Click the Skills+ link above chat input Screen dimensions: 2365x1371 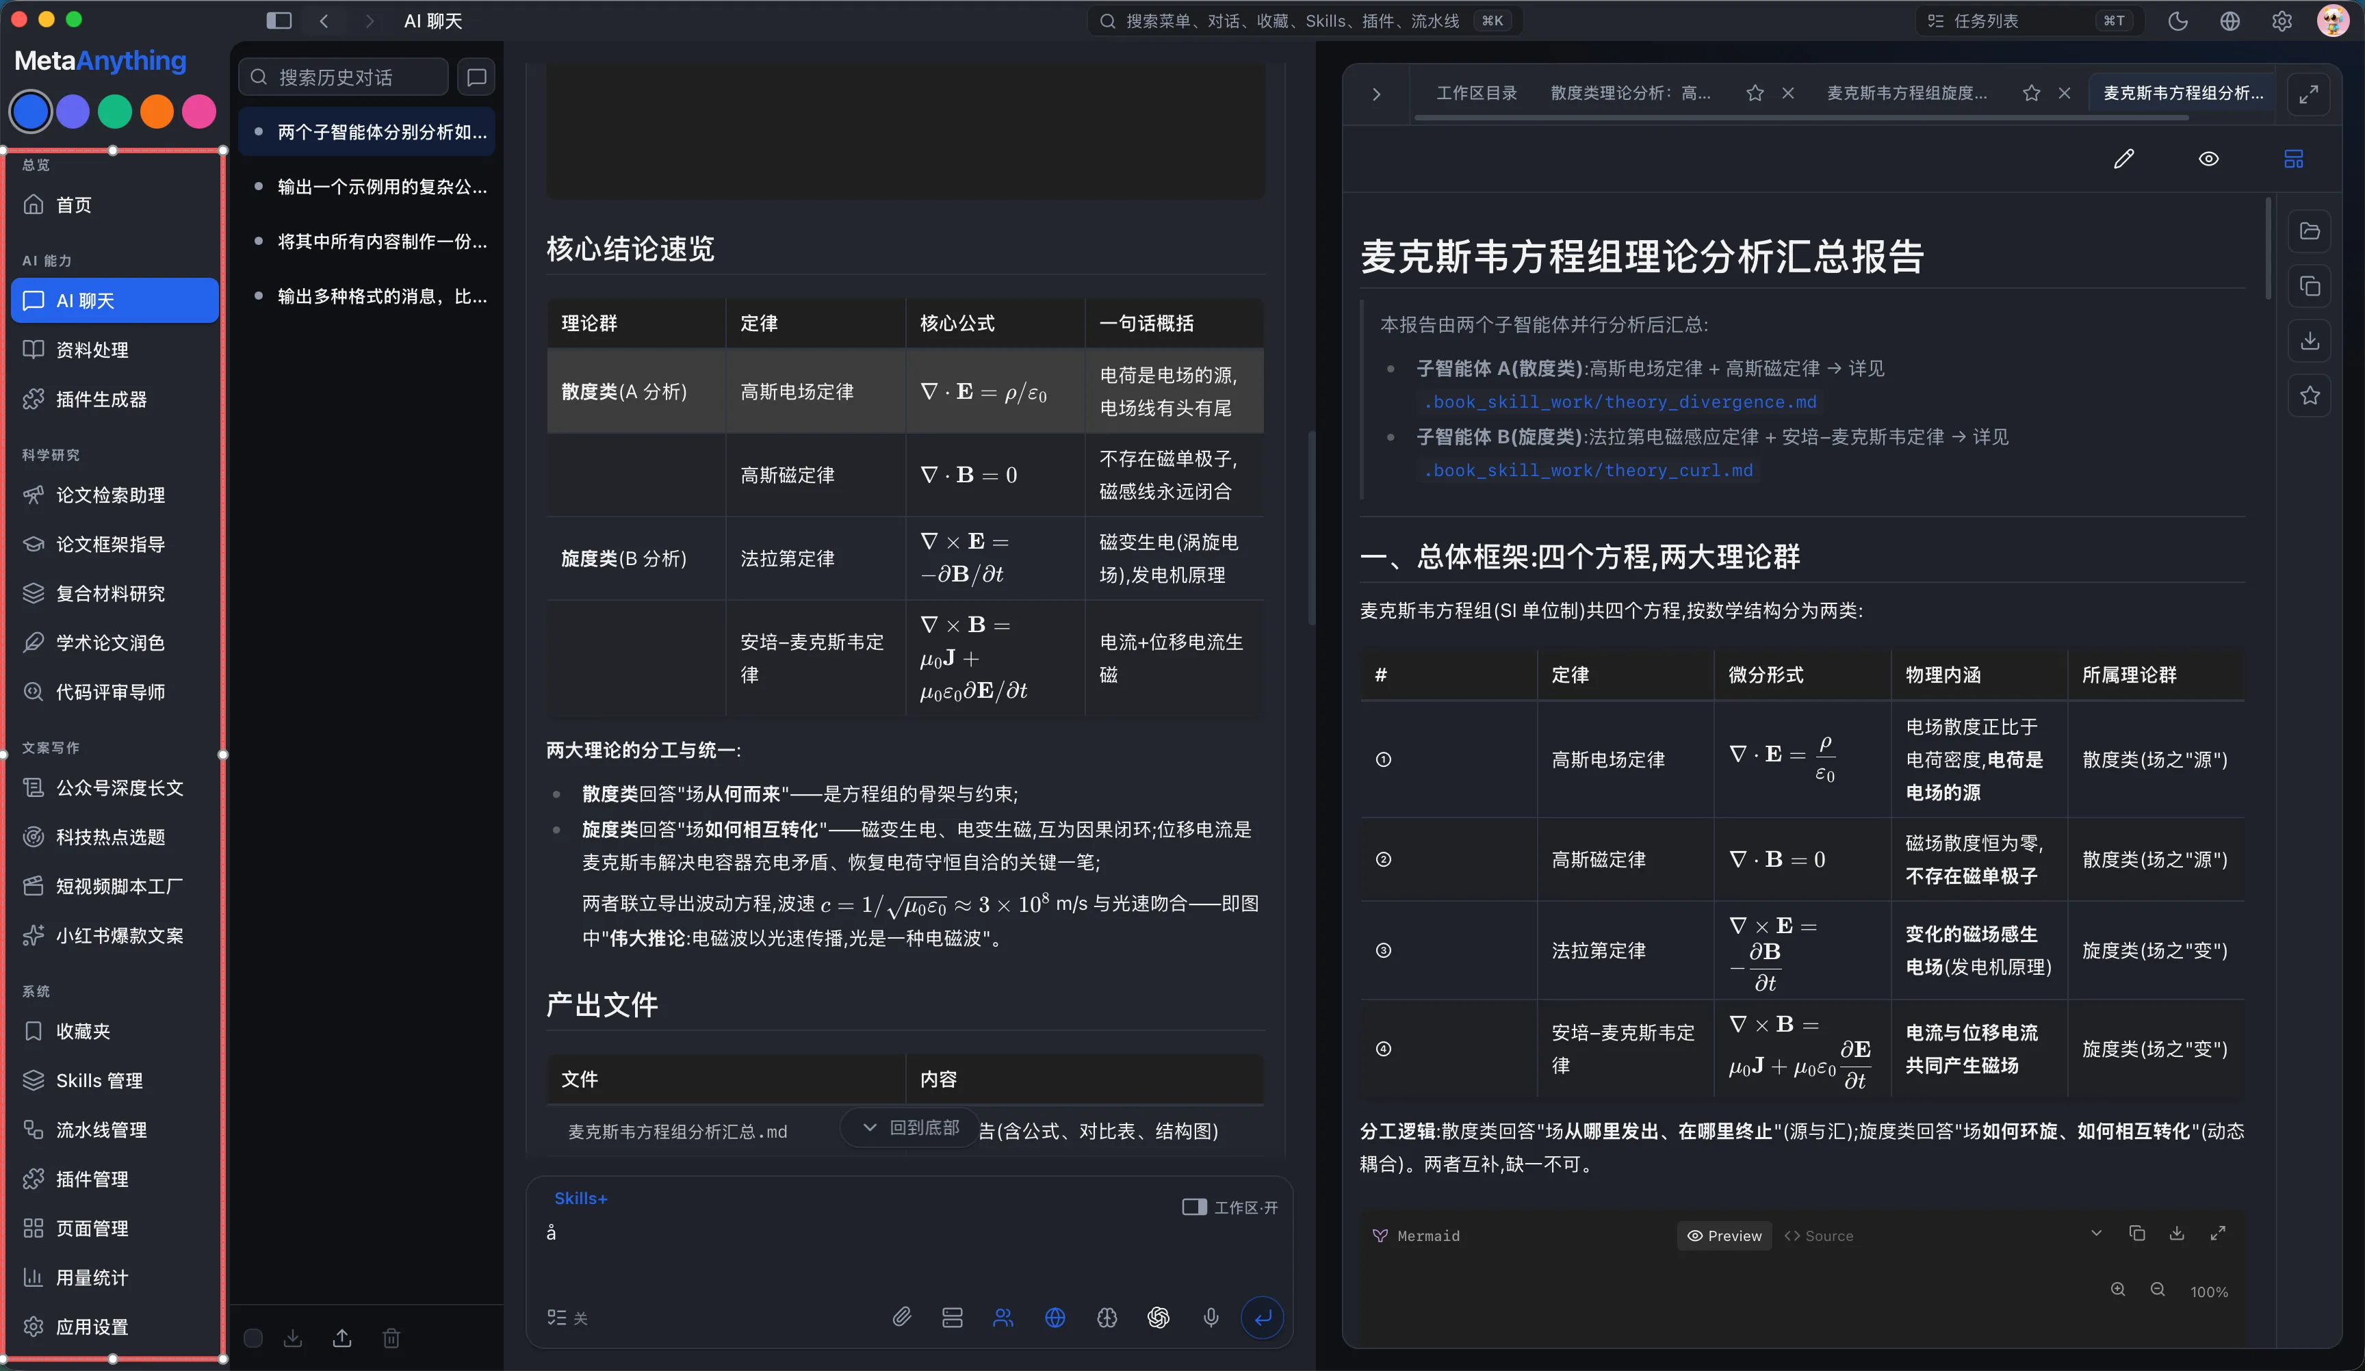pos(581,1199)
